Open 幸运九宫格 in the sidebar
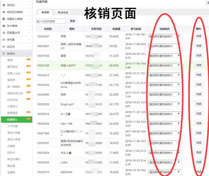 click(x=14, y=139)
